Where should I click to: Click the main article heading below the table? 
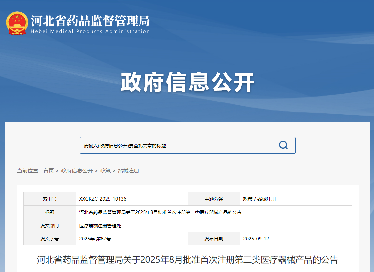click(x=187, y=260)
